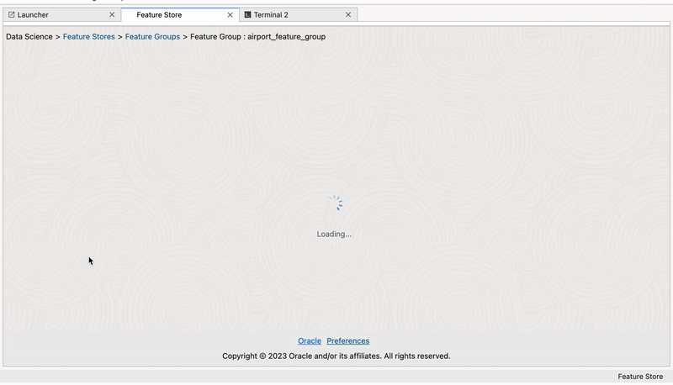Click the Loading... text
Screen dimensions: 673x385
click(334, 234)
